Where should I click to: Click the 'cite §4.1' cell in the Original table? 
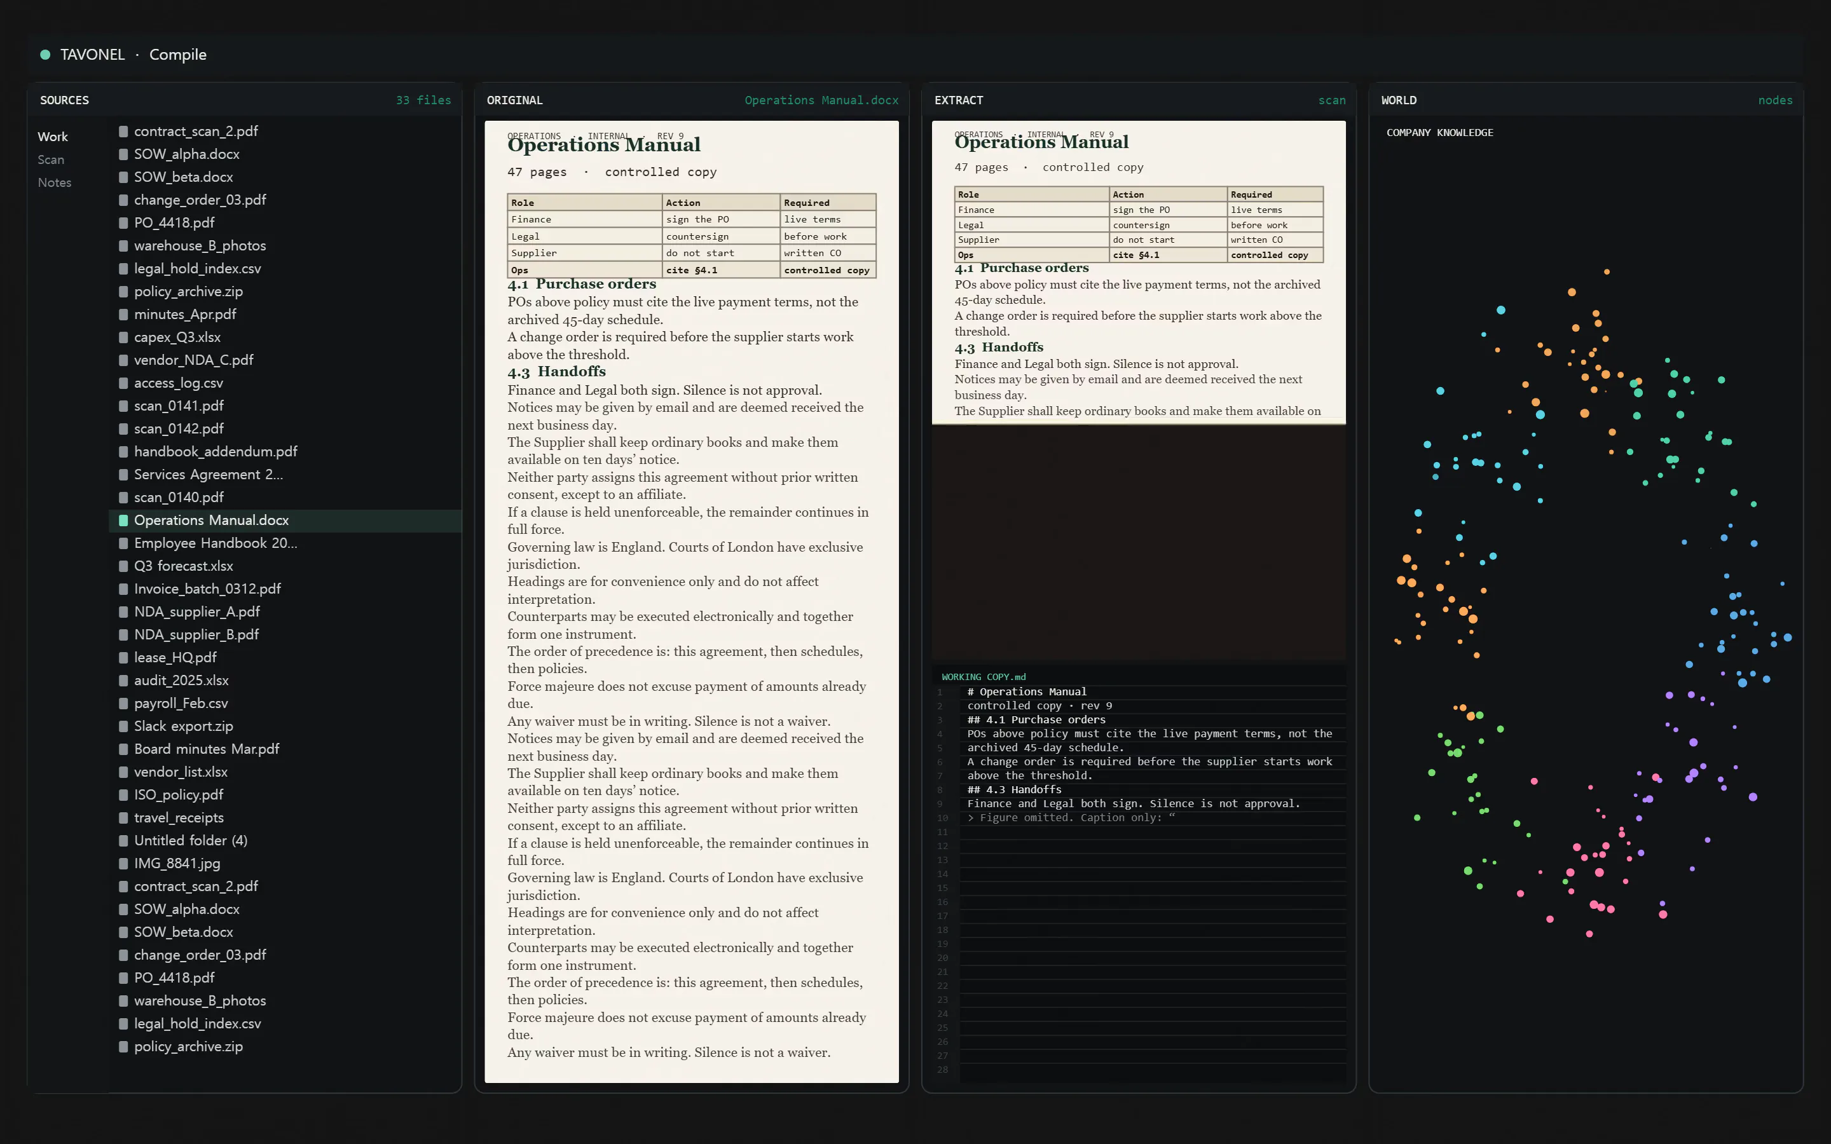pyautogui.click(x=721, y=270)
